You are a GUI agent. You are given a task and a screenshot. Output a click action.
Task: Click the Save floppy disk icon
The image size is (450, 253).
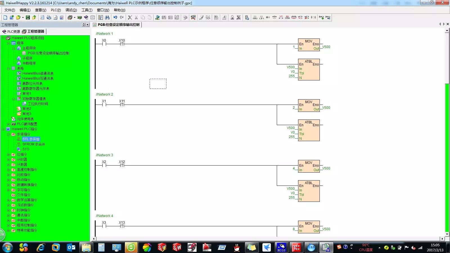(x=28, y=17)
